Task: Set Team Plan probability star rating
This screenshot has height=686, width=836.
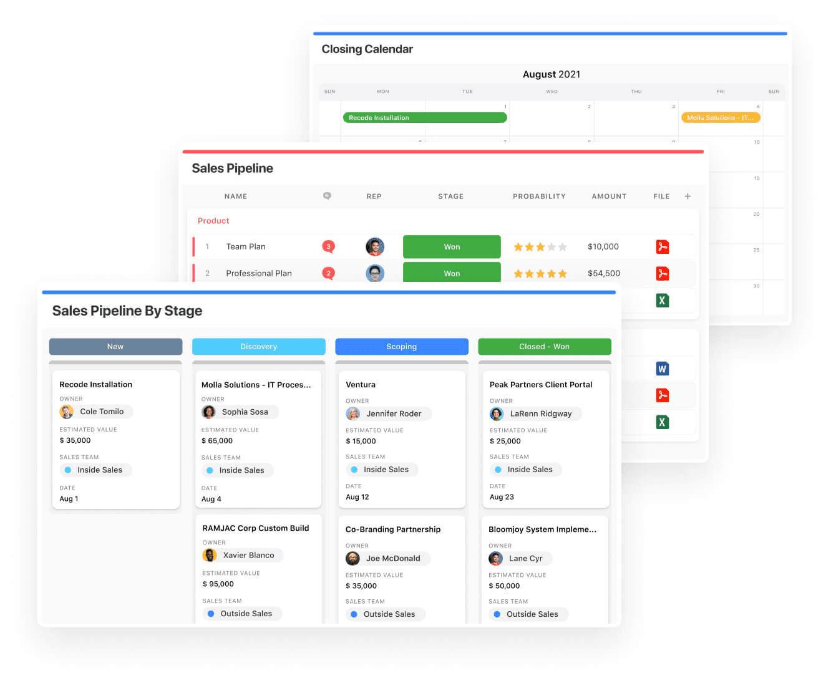Action: tap(540, 247)
